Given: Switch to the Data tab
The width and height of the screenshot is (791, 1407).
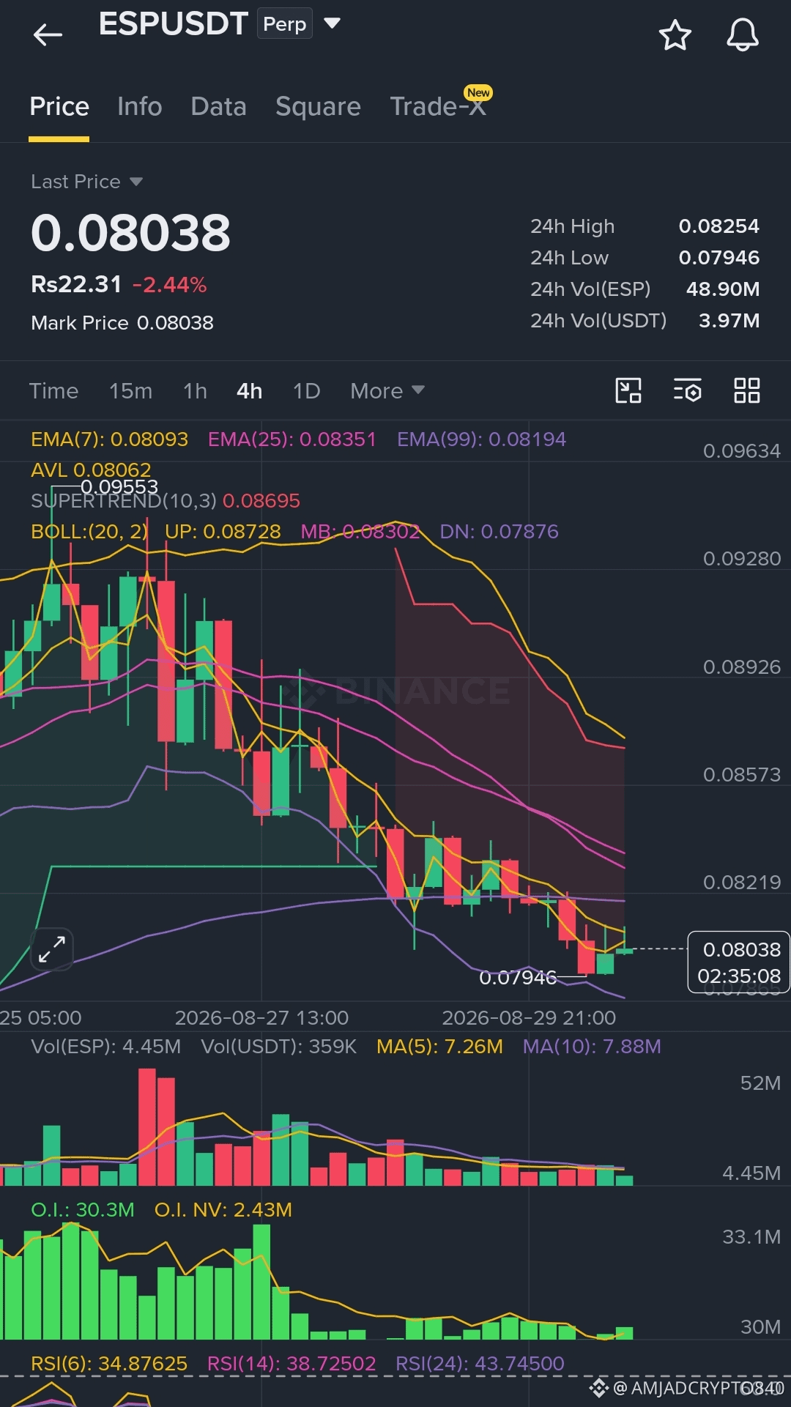Looking at the screenshot, I should (x=218, y=107).
